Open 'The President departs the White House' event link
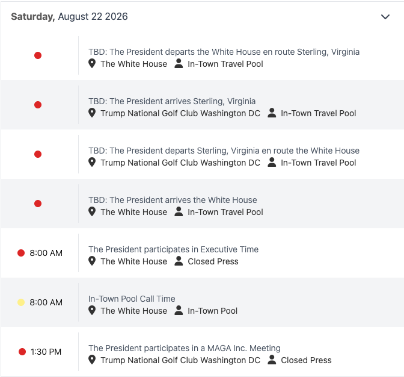 pos(224,52)
